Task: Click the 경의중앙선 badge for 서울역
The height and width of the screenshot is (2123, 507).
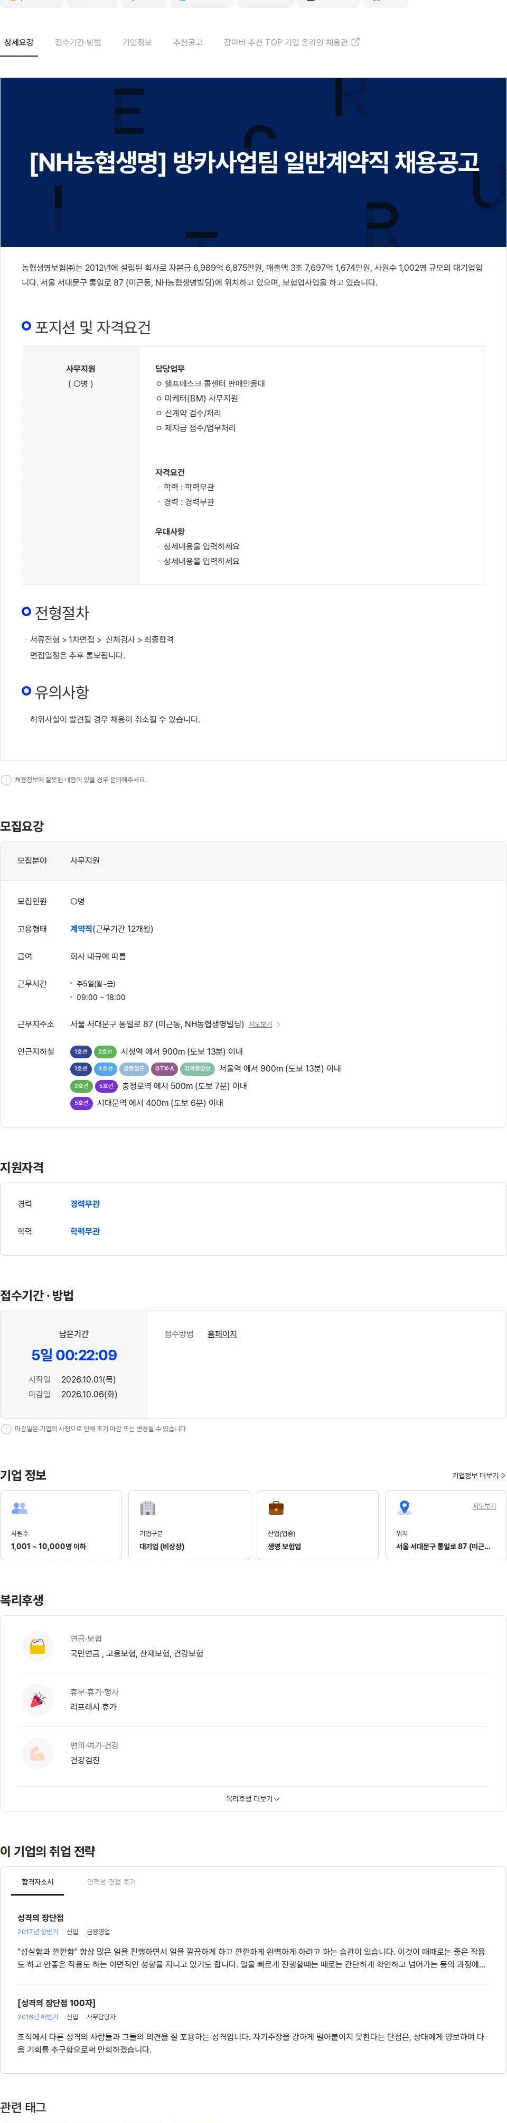Action: click(x=196, y=1069)
